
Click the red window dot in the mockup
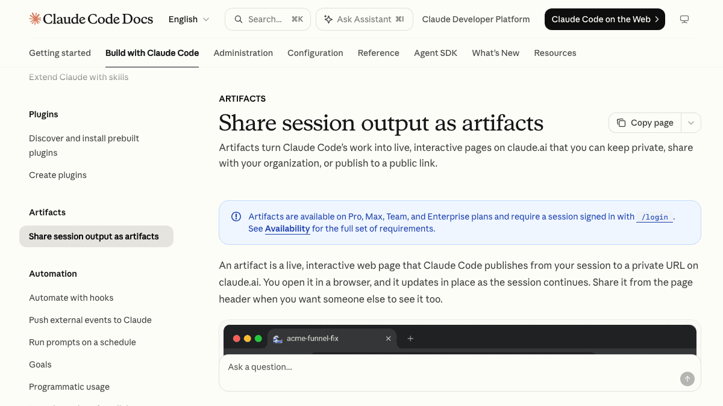click(237, 339)
